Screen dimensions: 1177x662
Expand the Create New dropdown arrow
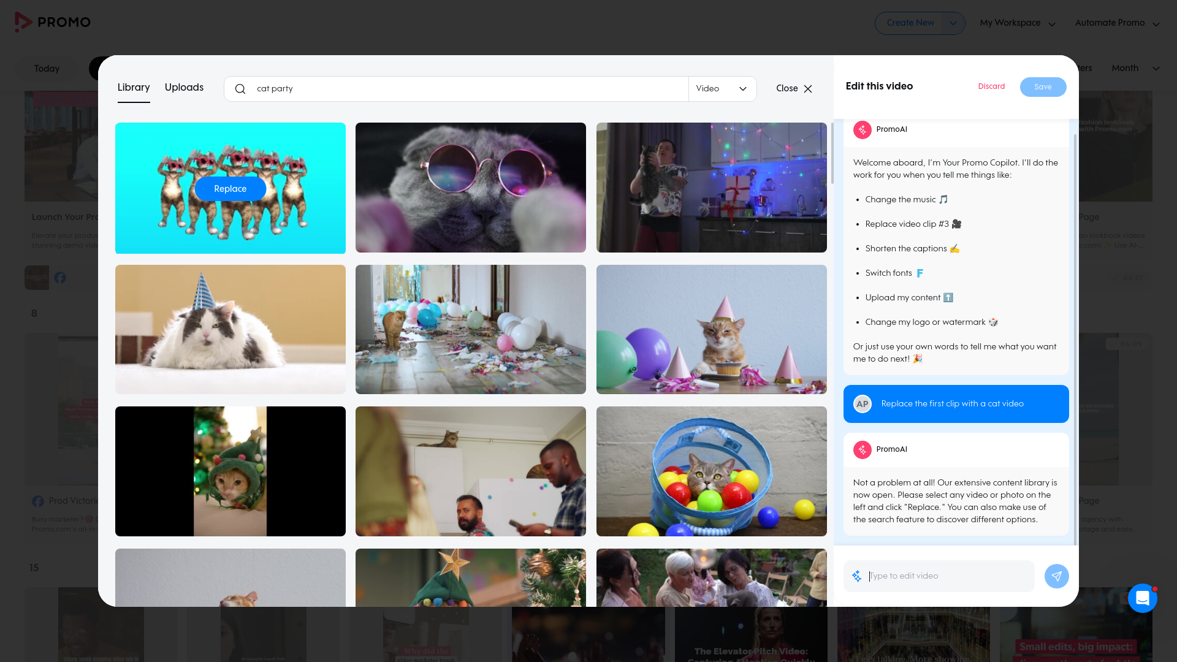(x=953, y=23)
